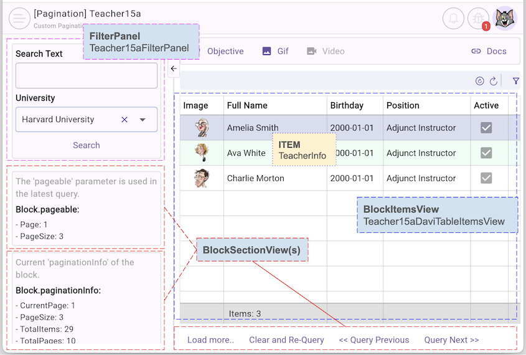Open the notifications bell

[x=453, y=18]
